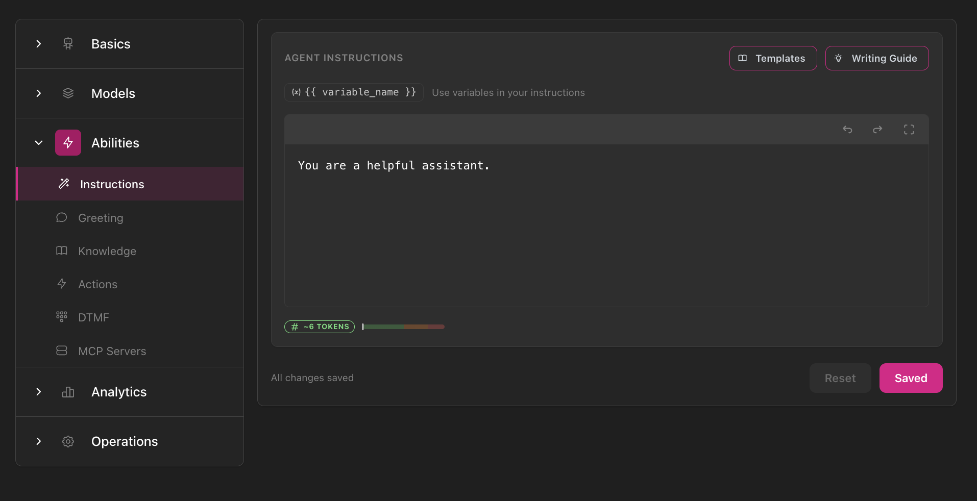Click the Knowledge book icon
The width and height of the screenshot is (977, 501).
[x=62, y=251]
